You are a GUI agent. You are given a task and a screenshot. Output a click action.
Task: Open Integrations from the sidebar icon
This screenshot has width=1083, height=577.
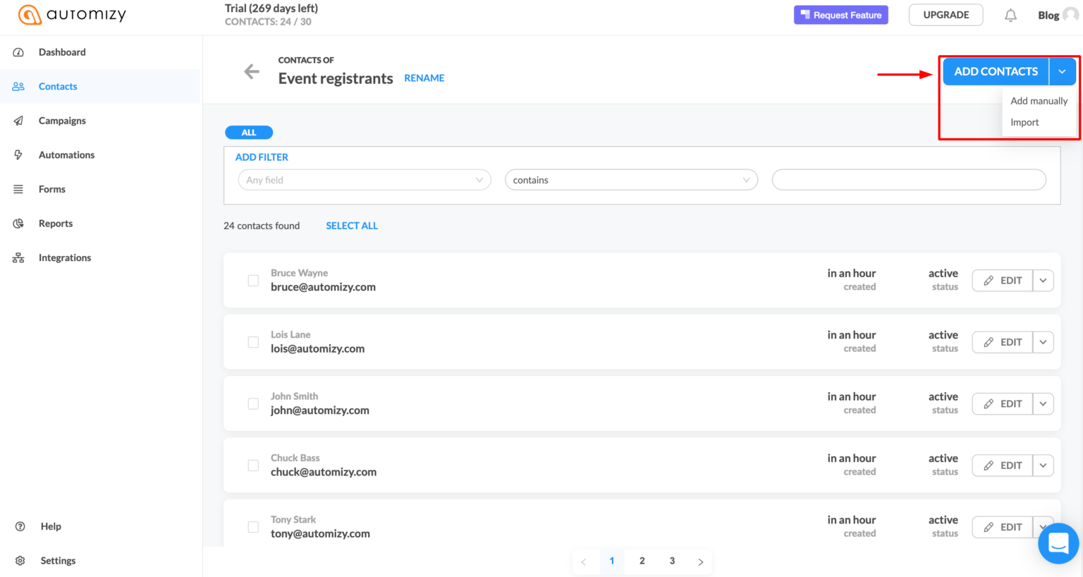18,257
